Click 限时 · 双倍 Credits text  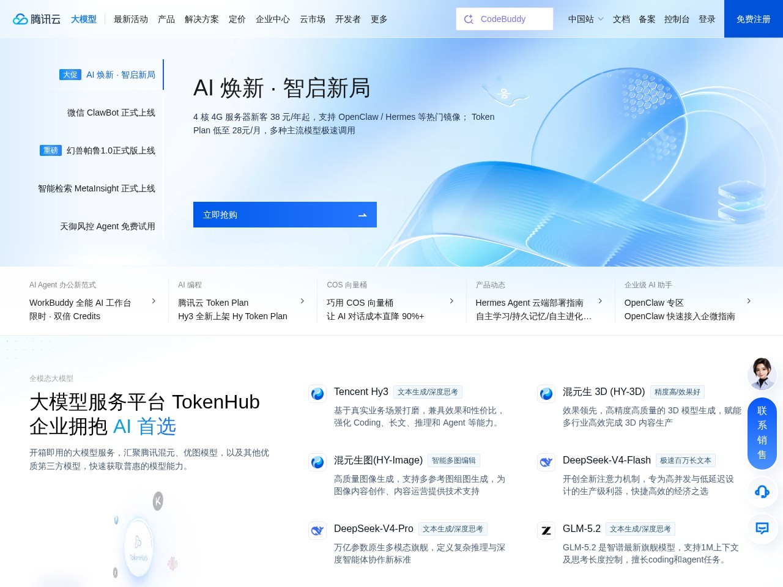tap(65, 316)
